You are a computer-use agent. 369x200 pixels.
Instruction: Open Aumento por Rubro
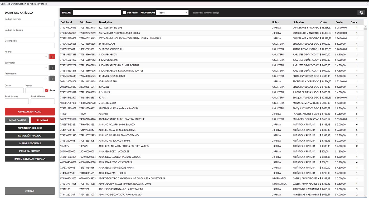click(x=30, y=128)
